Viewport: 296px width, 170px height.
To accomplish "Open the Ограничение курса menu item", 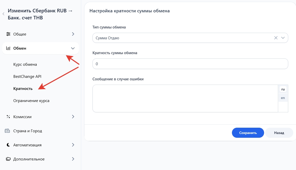I will (x=31, y=101).
